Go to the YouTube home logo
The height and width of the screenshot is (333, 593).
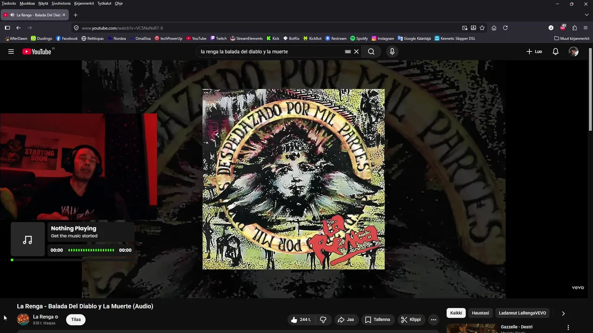[x=37, y=51]
